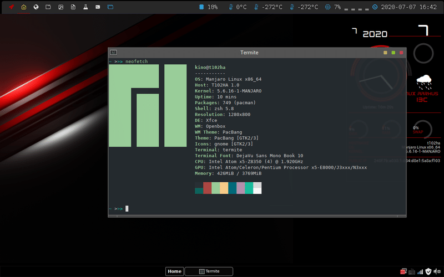
Task: Open the file manager folder icon
Action: [48, 7]
